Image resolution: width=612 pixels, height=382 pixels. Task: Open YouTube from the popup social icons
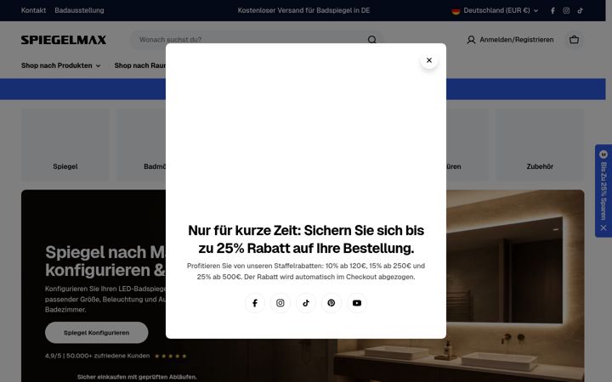coord(357,303)
